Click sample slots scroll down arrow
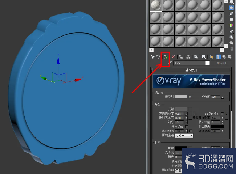 pyautogui.click(x=226, y=46)
